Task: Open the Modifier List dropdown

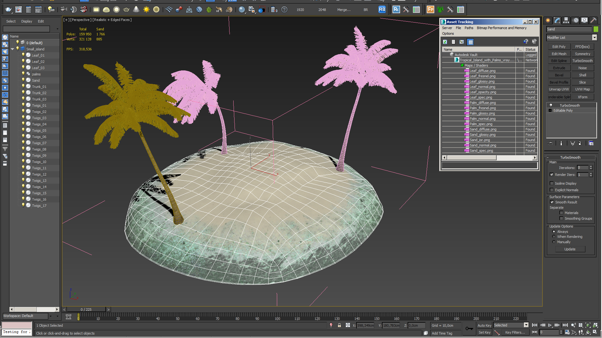Action: [594, 38]
